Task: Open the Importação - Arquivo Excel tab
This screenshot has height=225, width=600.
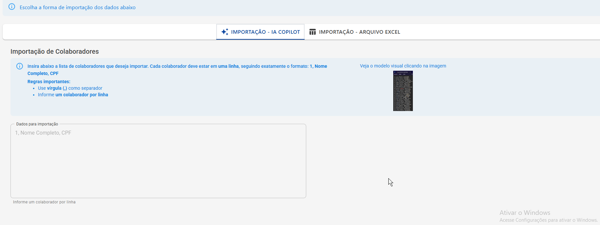Action: click(355, 32)
